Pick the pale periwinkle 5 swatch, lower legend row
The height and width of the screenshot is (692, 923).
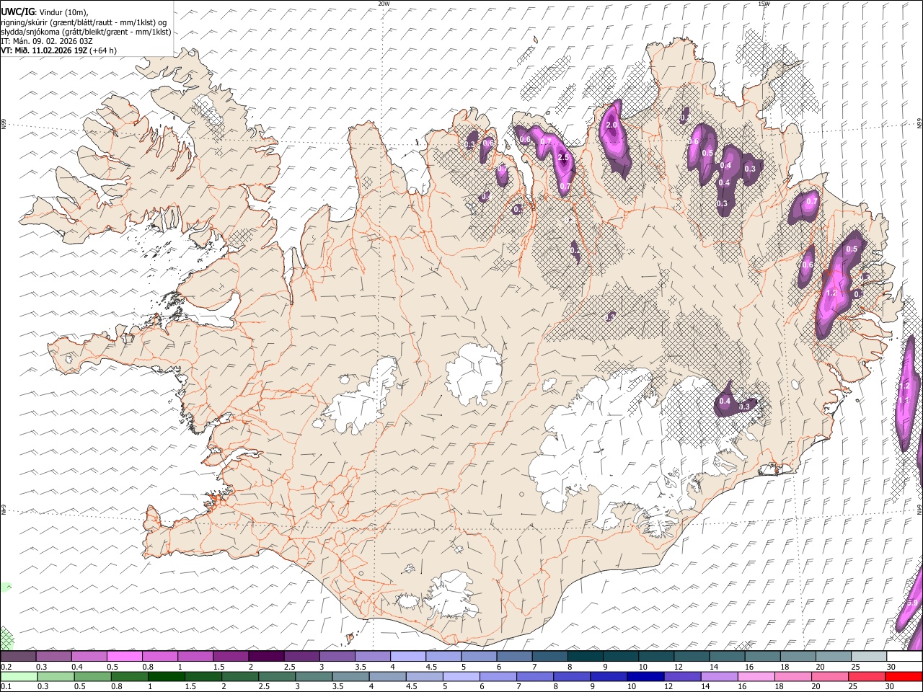pyautogui.click(x=461, y=676)
